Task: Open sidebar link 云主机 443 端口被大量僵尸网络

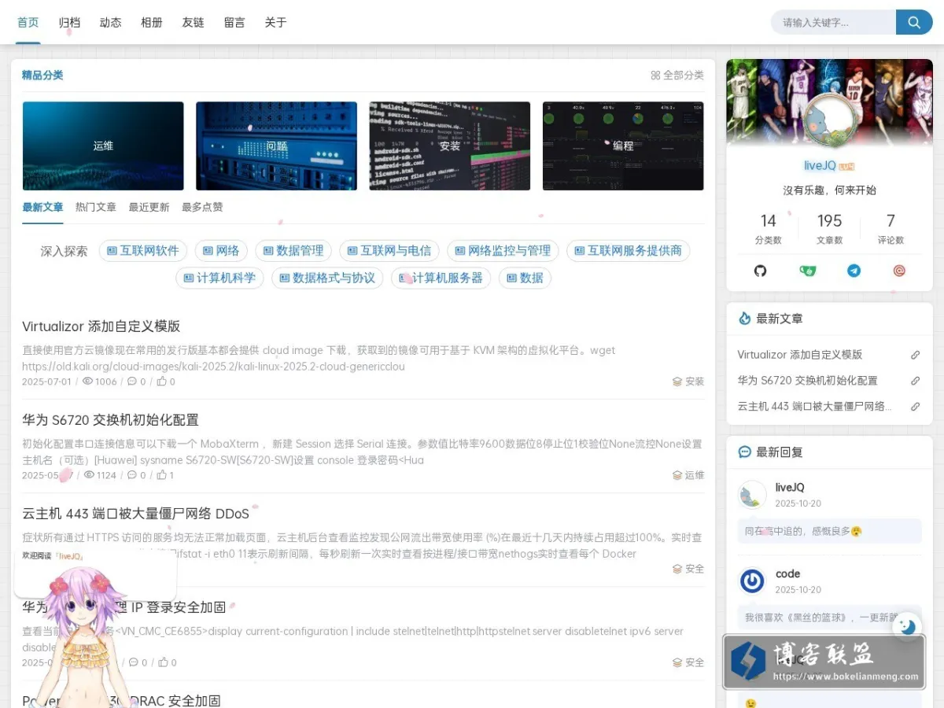Action: 815,407
